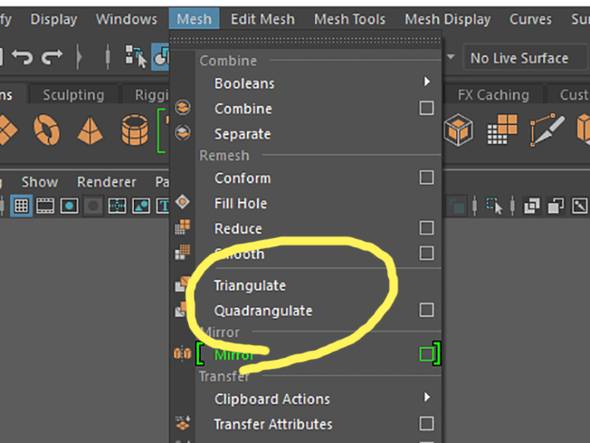Image resolution: width=590 pixels, height=443 pixels.
Task: Create a polygon torus from shelf
Action: point(47,130)
